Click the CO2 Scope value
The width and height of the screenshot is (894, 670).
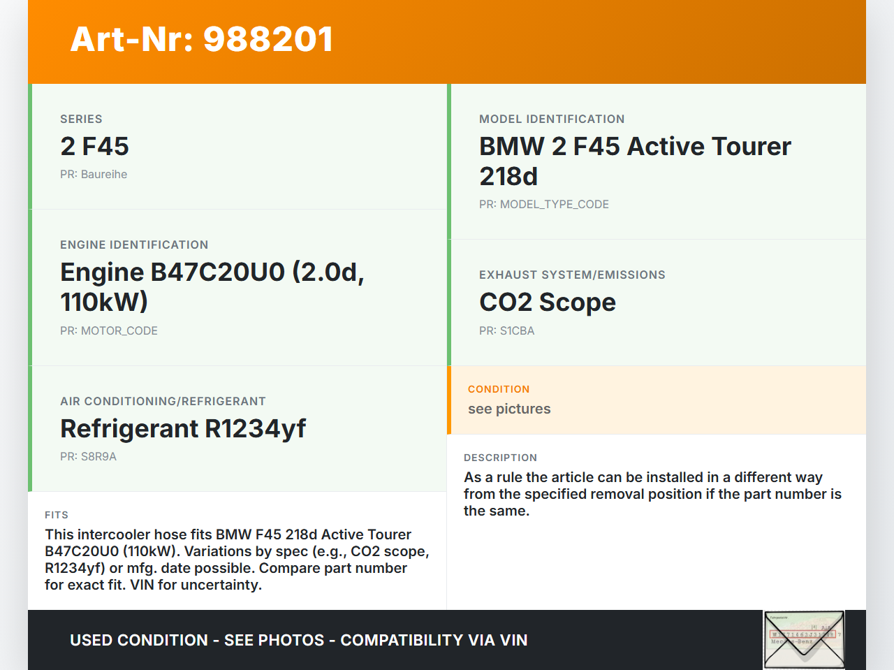547,302
